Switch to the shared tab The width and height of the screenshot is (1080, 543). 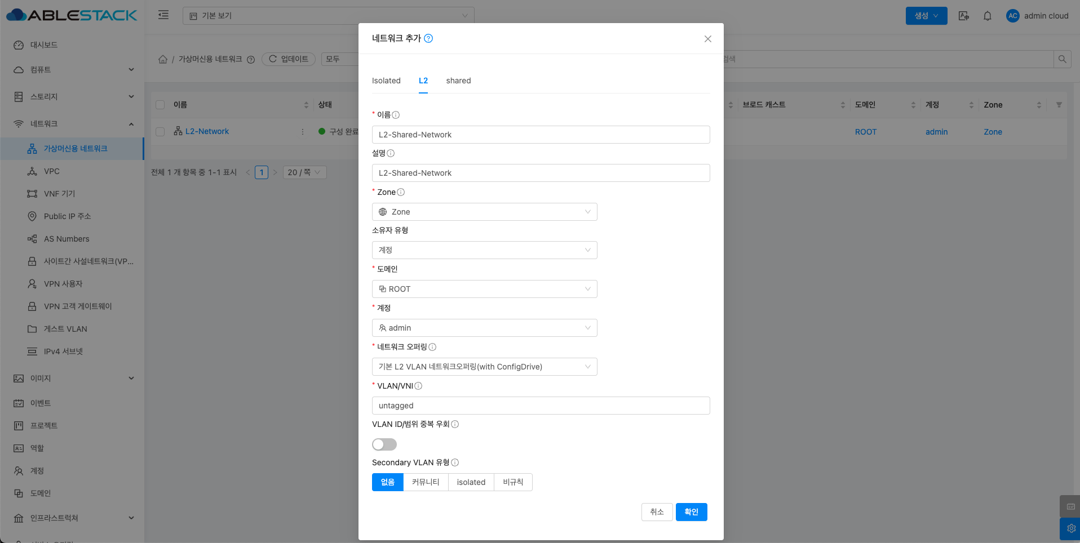tap(458, 81)
